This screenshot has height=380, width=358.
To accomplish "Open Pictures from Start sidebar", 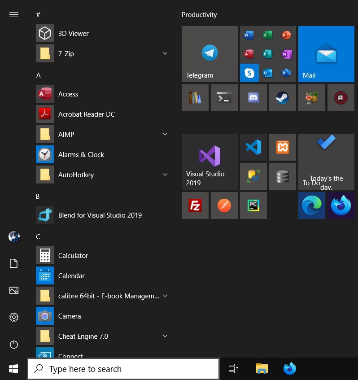I will tap(14, 290).
